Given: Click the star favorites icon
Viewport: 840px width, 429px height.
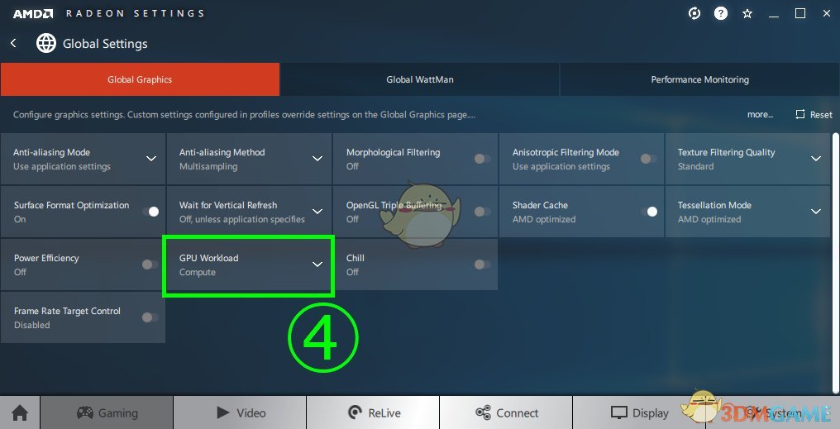Looking at the screenshot, I should [747, 14].
